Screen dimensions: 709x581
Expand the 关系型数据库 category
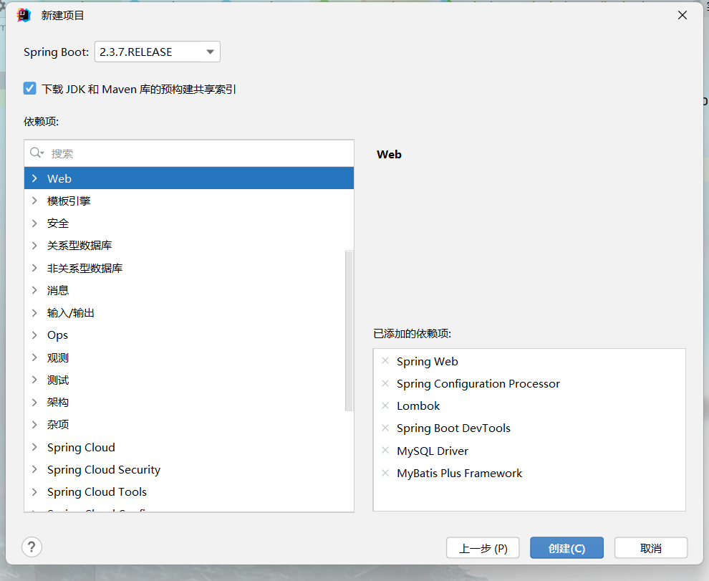tap(34, 245)
